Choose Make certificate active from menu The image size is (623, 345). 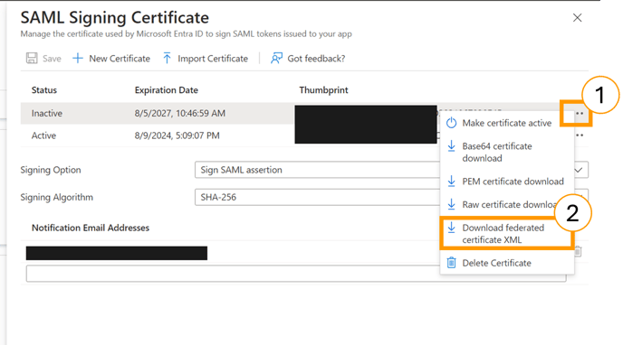(x=506, y=123)
